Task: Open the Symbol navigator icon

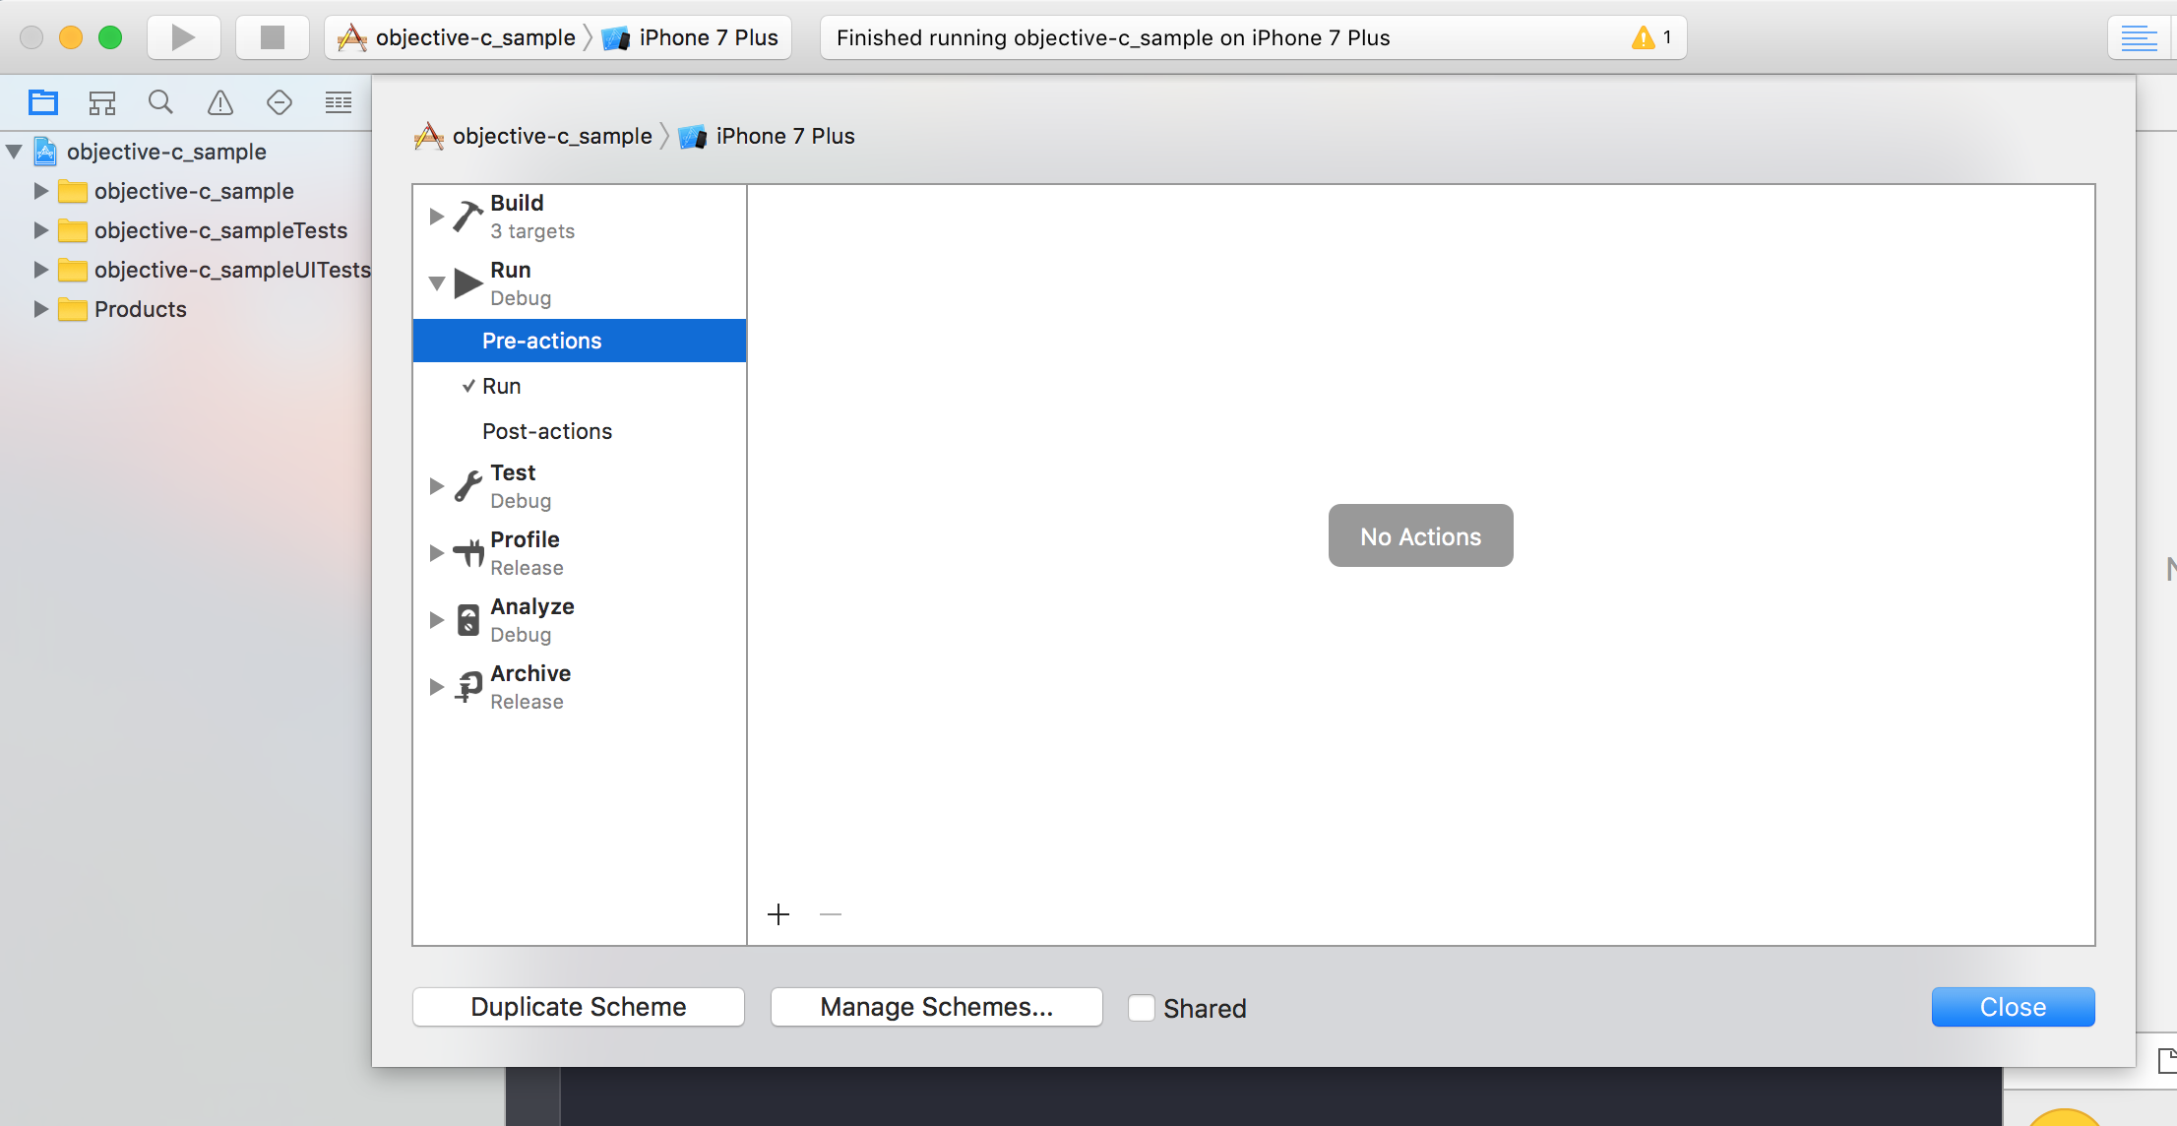Action: click(102, 102)
